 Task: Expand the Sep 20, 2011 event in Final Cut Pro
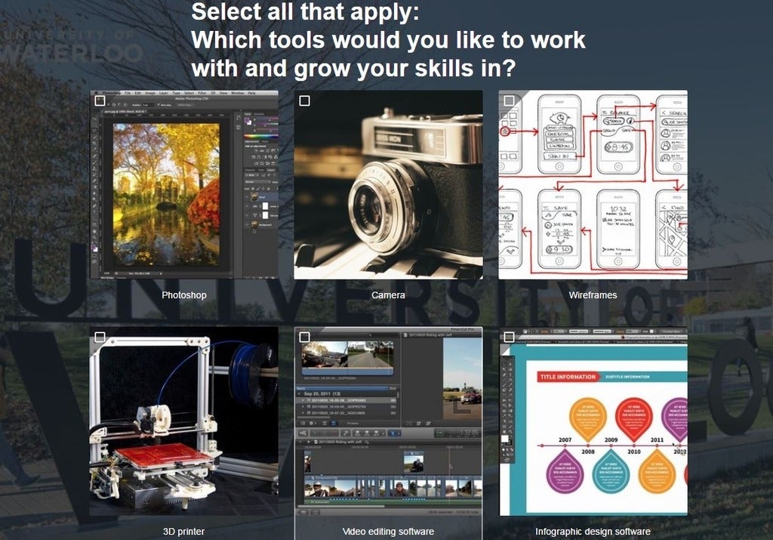(x=299, y=393)
